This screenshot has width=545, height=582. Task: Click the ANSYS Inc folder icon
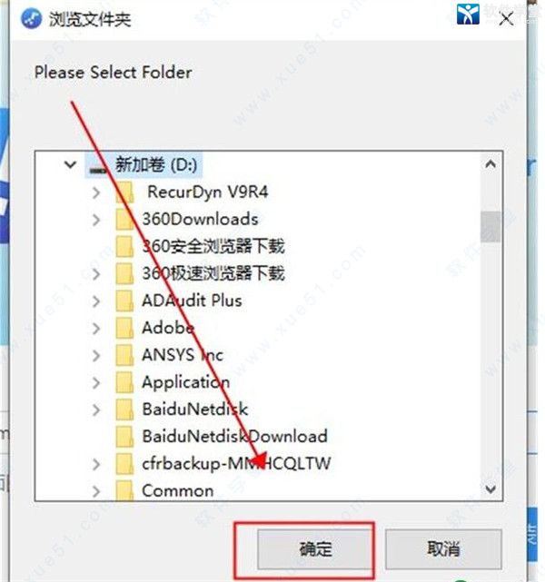[124, 355]
